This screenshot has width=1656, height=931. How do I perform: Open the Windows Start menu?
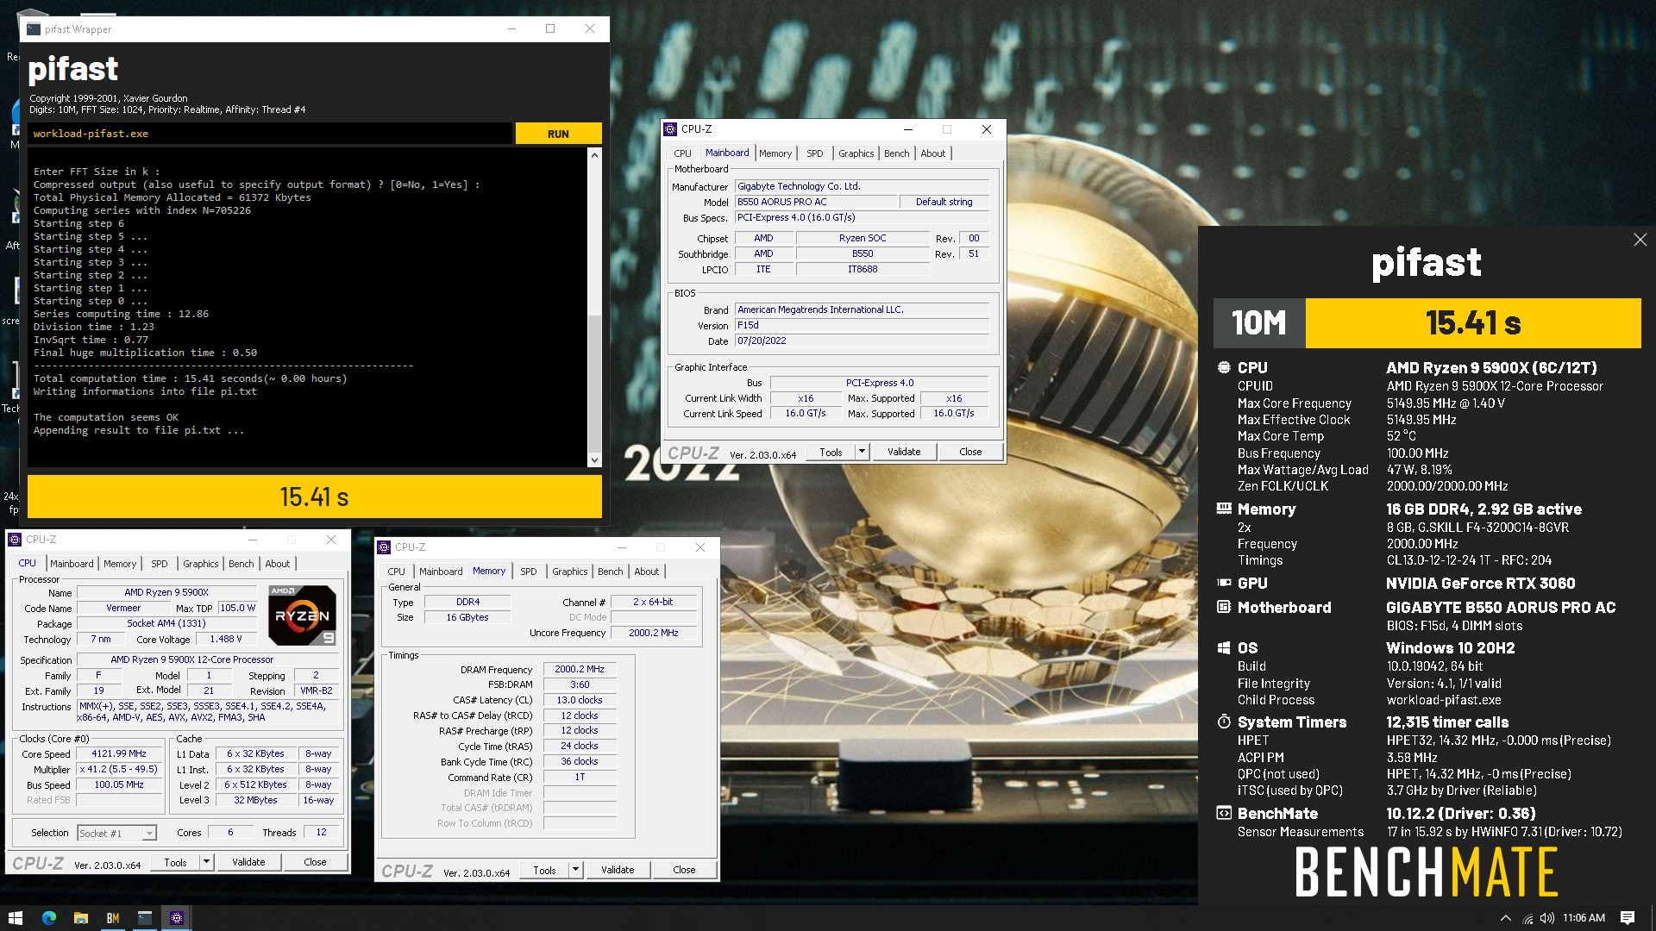[x=16, y=918]
